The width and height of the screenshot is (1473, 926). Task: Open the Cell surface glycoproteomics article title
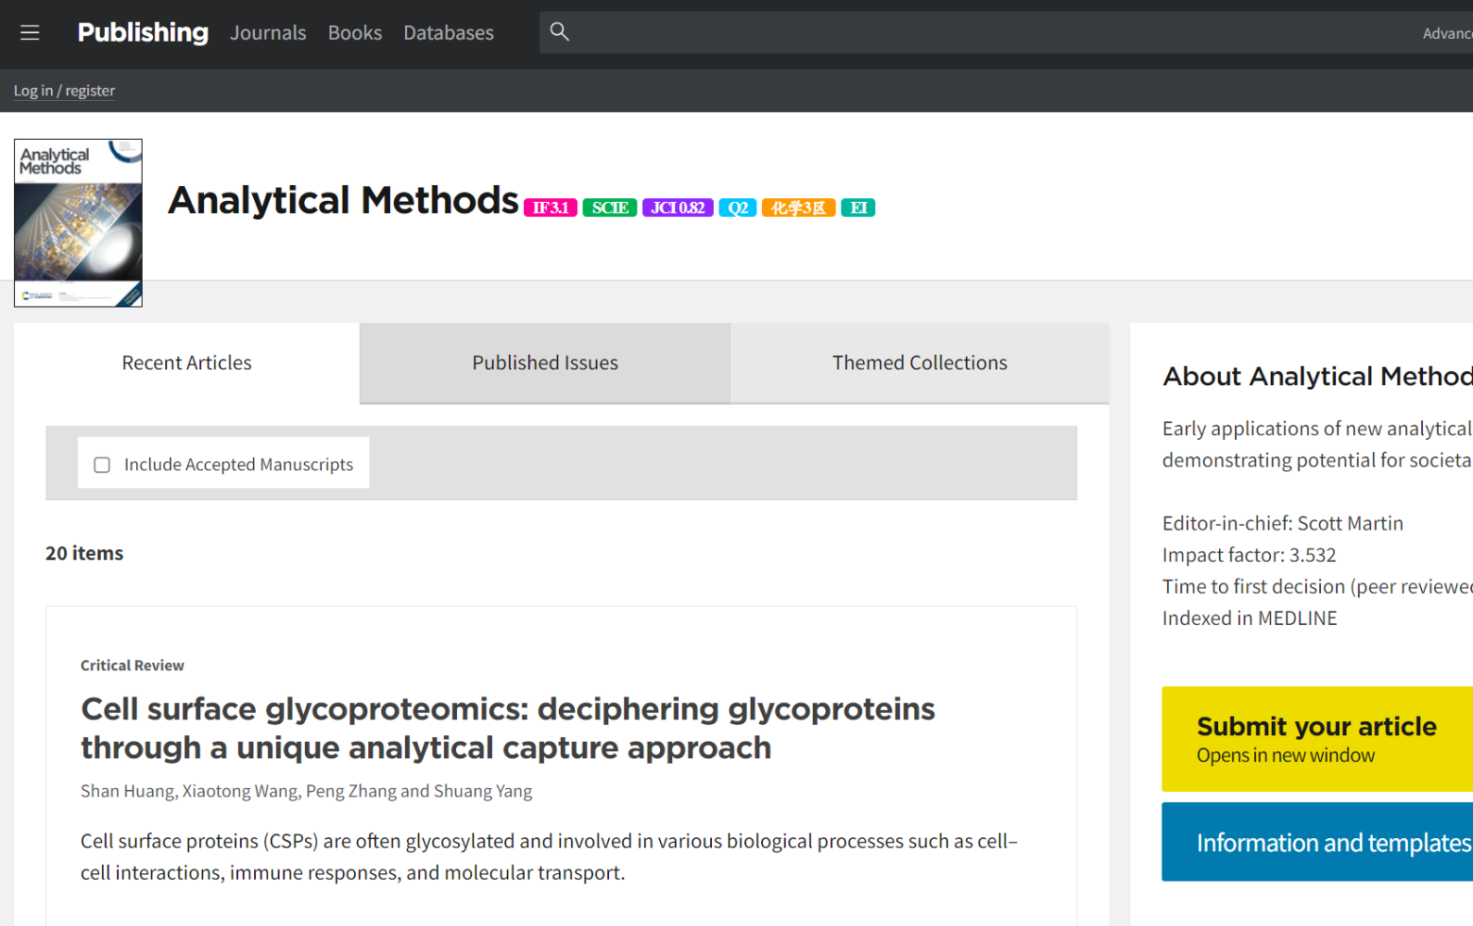click(507, 728)
